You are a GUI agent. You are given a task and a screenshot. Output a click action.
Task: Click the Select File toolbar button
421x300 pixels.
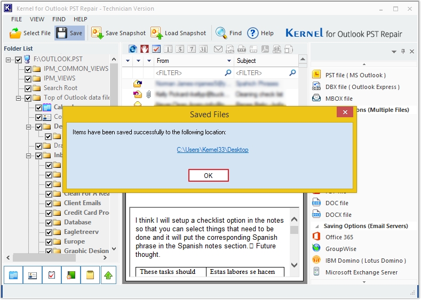(x=30, y=33)
